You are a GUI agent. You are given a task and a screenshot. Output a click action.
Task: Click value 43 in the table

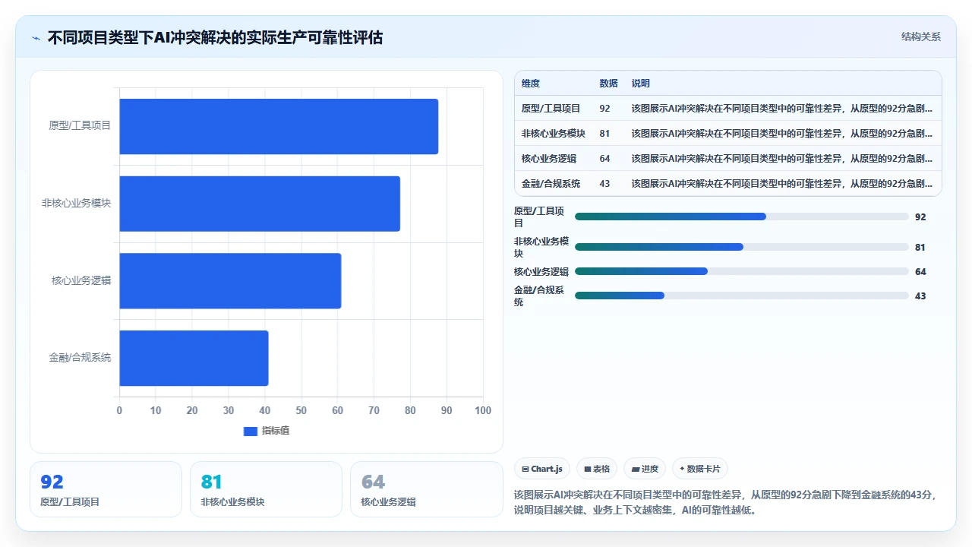[x=604, y=184]
